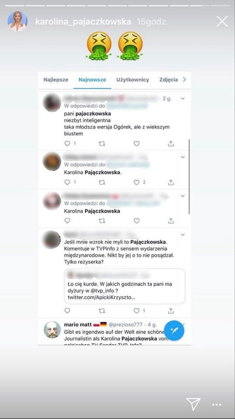The width and height of the screenshot is (235, 419).
Task: Switch to the Najlepsze tab
Action: pyautogui.click(x=56, y=80)
